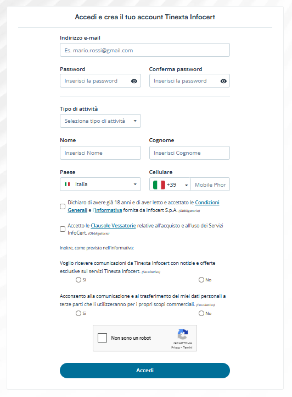This screenshot has width=292, height=397.
Task: Follow the Clausole Vessatorie link
Action: click(113, 225)
